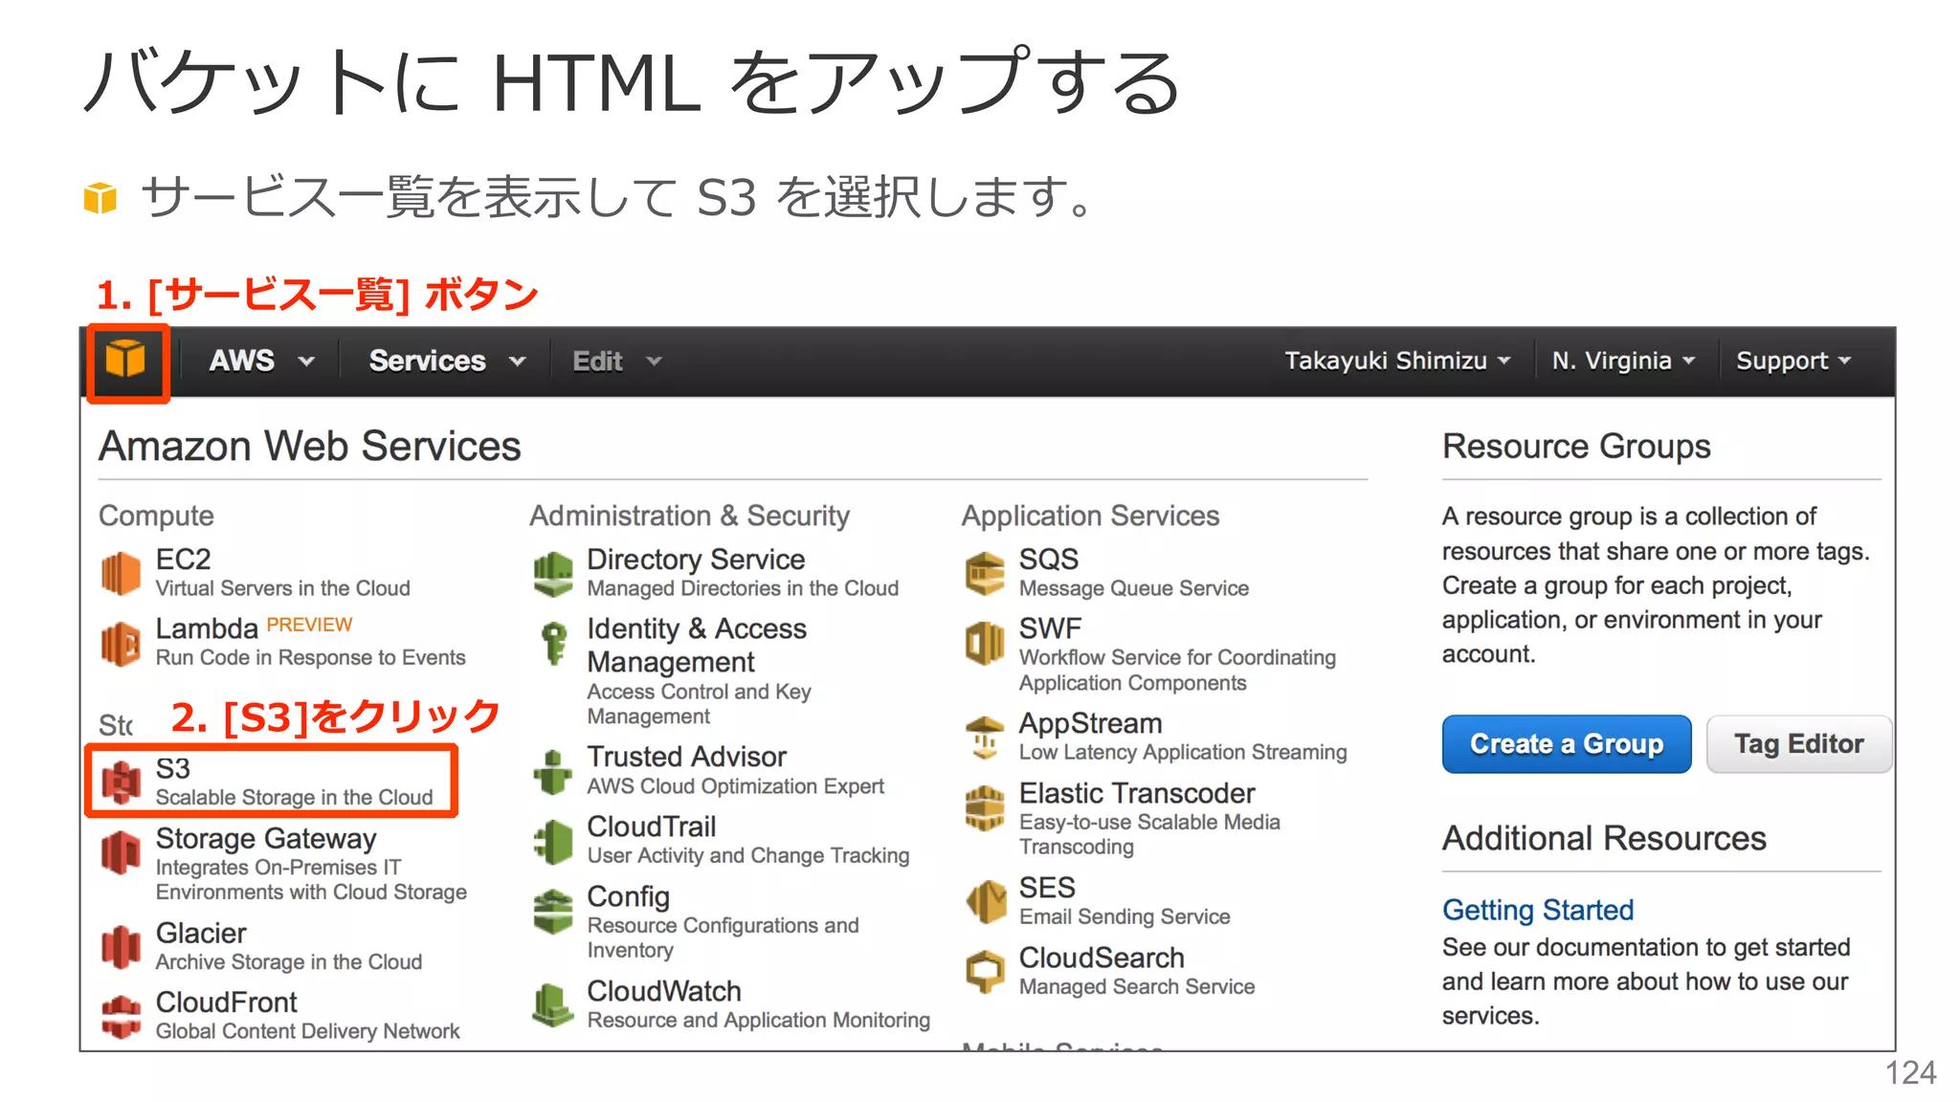
Task: Click the Lambda 'PREVIEW' label
Action: (309, 625)
